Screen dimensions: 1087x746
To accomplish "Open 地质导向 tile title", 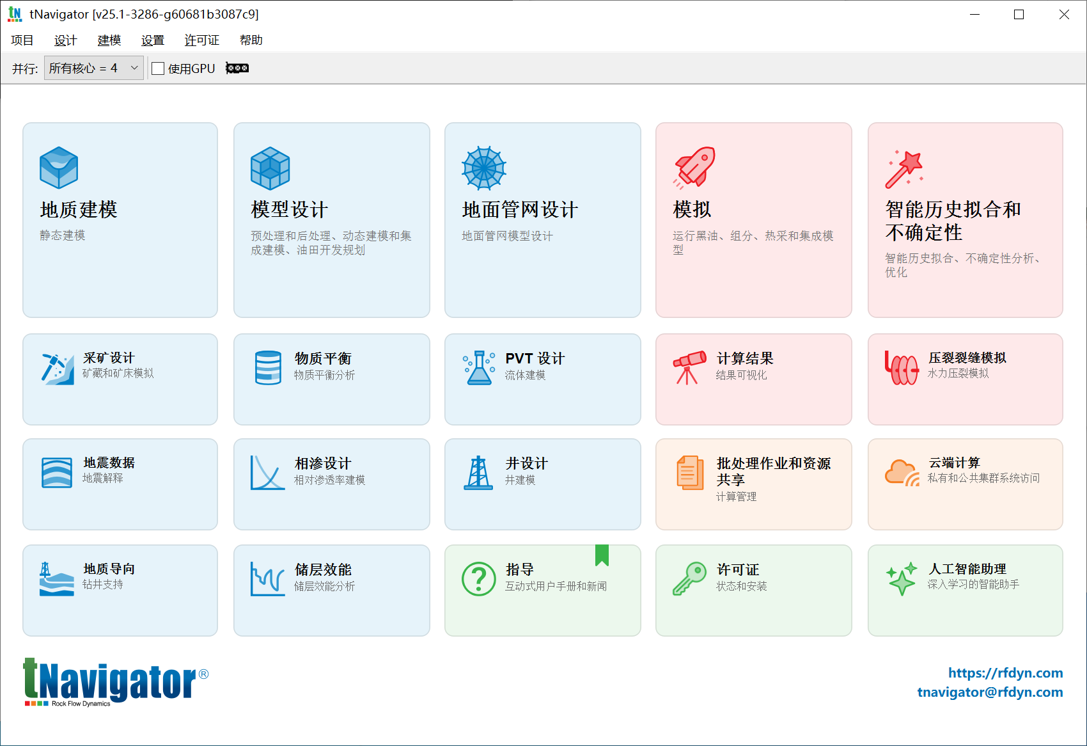I will click(109, 569).
